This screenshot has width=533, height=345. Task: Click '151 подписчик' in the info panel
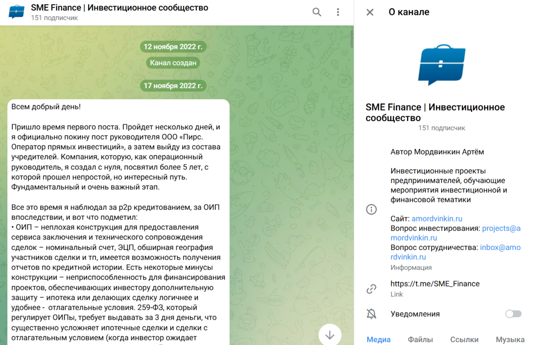pyautogui.click(x=441, y=128)
